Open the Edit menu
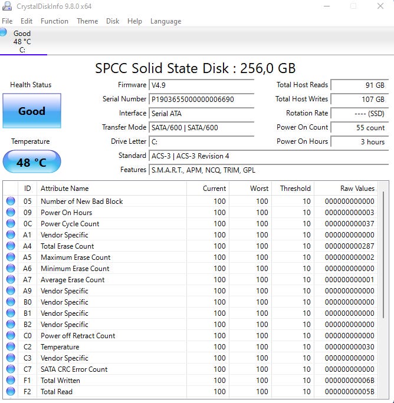The width and height of the screenshot is (394, 403). pyautogui.click(x=27, y=21)
